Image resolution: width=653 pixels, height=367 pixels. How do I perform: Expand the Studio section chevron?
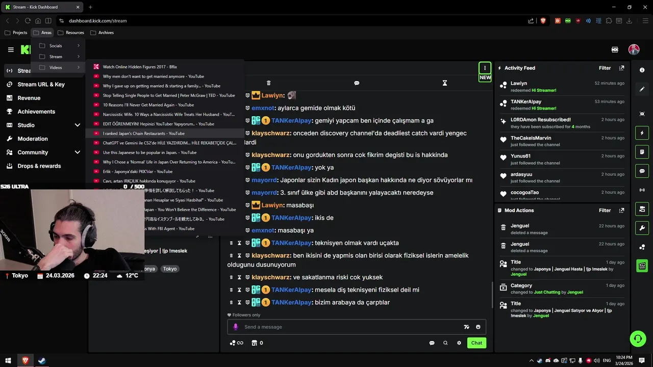(78, 125)
